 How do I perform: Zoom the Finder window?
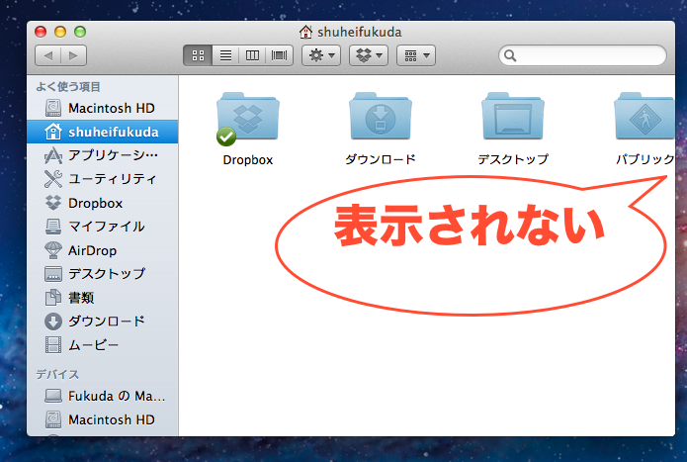click(80, 32)
